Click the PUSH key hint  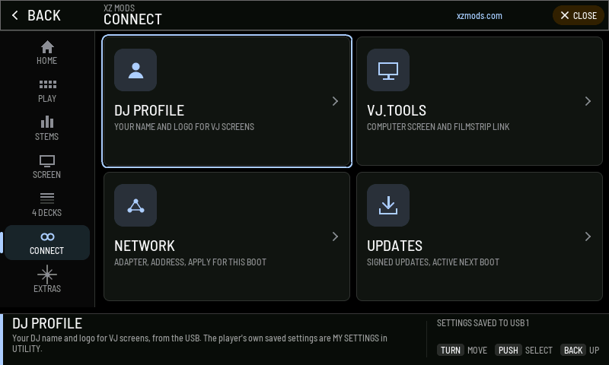coord(508,351)
